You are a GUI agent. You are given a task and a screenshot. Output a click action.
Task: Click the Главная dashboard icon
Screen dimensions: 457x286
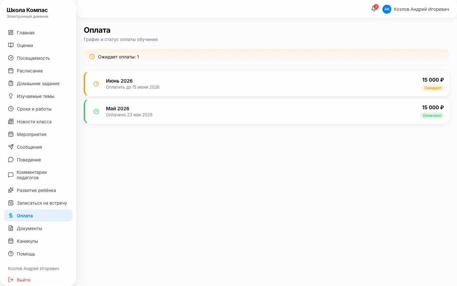[x=11, y=32]
